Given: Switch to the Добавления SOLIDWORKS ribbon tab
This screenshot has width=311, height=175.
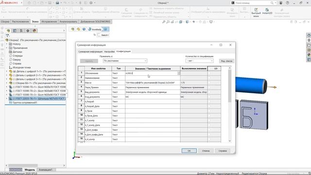Looking at the screenshot, I should pyautogui.click(x=95, y=21).
